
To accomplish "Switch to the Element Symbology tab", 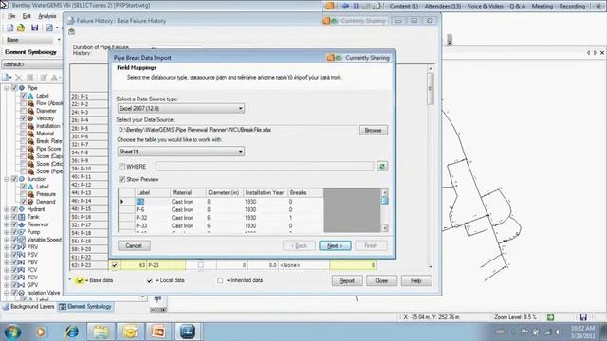I will [x=85, y=307].
